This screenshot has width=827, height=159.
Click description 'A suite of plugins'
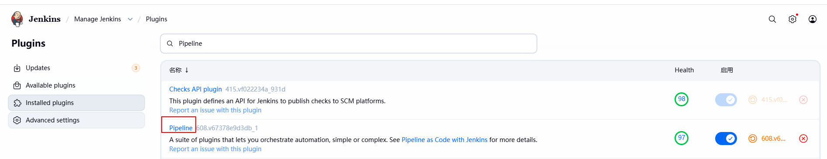tap(353, 140)
